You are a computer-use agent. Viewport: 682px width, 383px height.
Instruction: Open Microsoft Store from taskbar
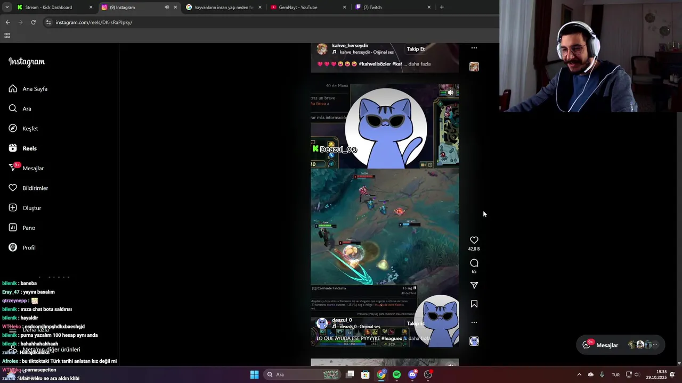pyautogui.click(x=366, y=374)
